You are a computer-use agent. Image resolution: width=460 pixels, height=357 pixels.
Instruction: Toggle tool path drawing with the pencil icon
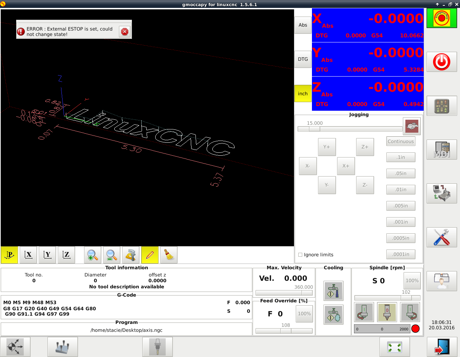150,255
